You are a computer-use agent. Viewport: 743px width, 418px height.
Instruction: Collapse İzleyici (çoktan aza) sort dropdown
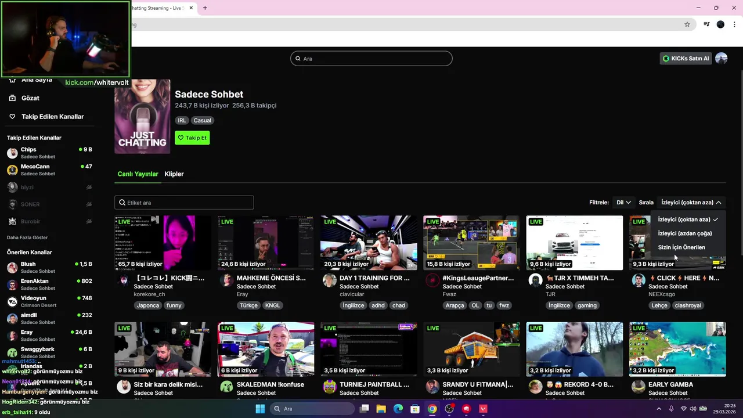pos(691,203)
